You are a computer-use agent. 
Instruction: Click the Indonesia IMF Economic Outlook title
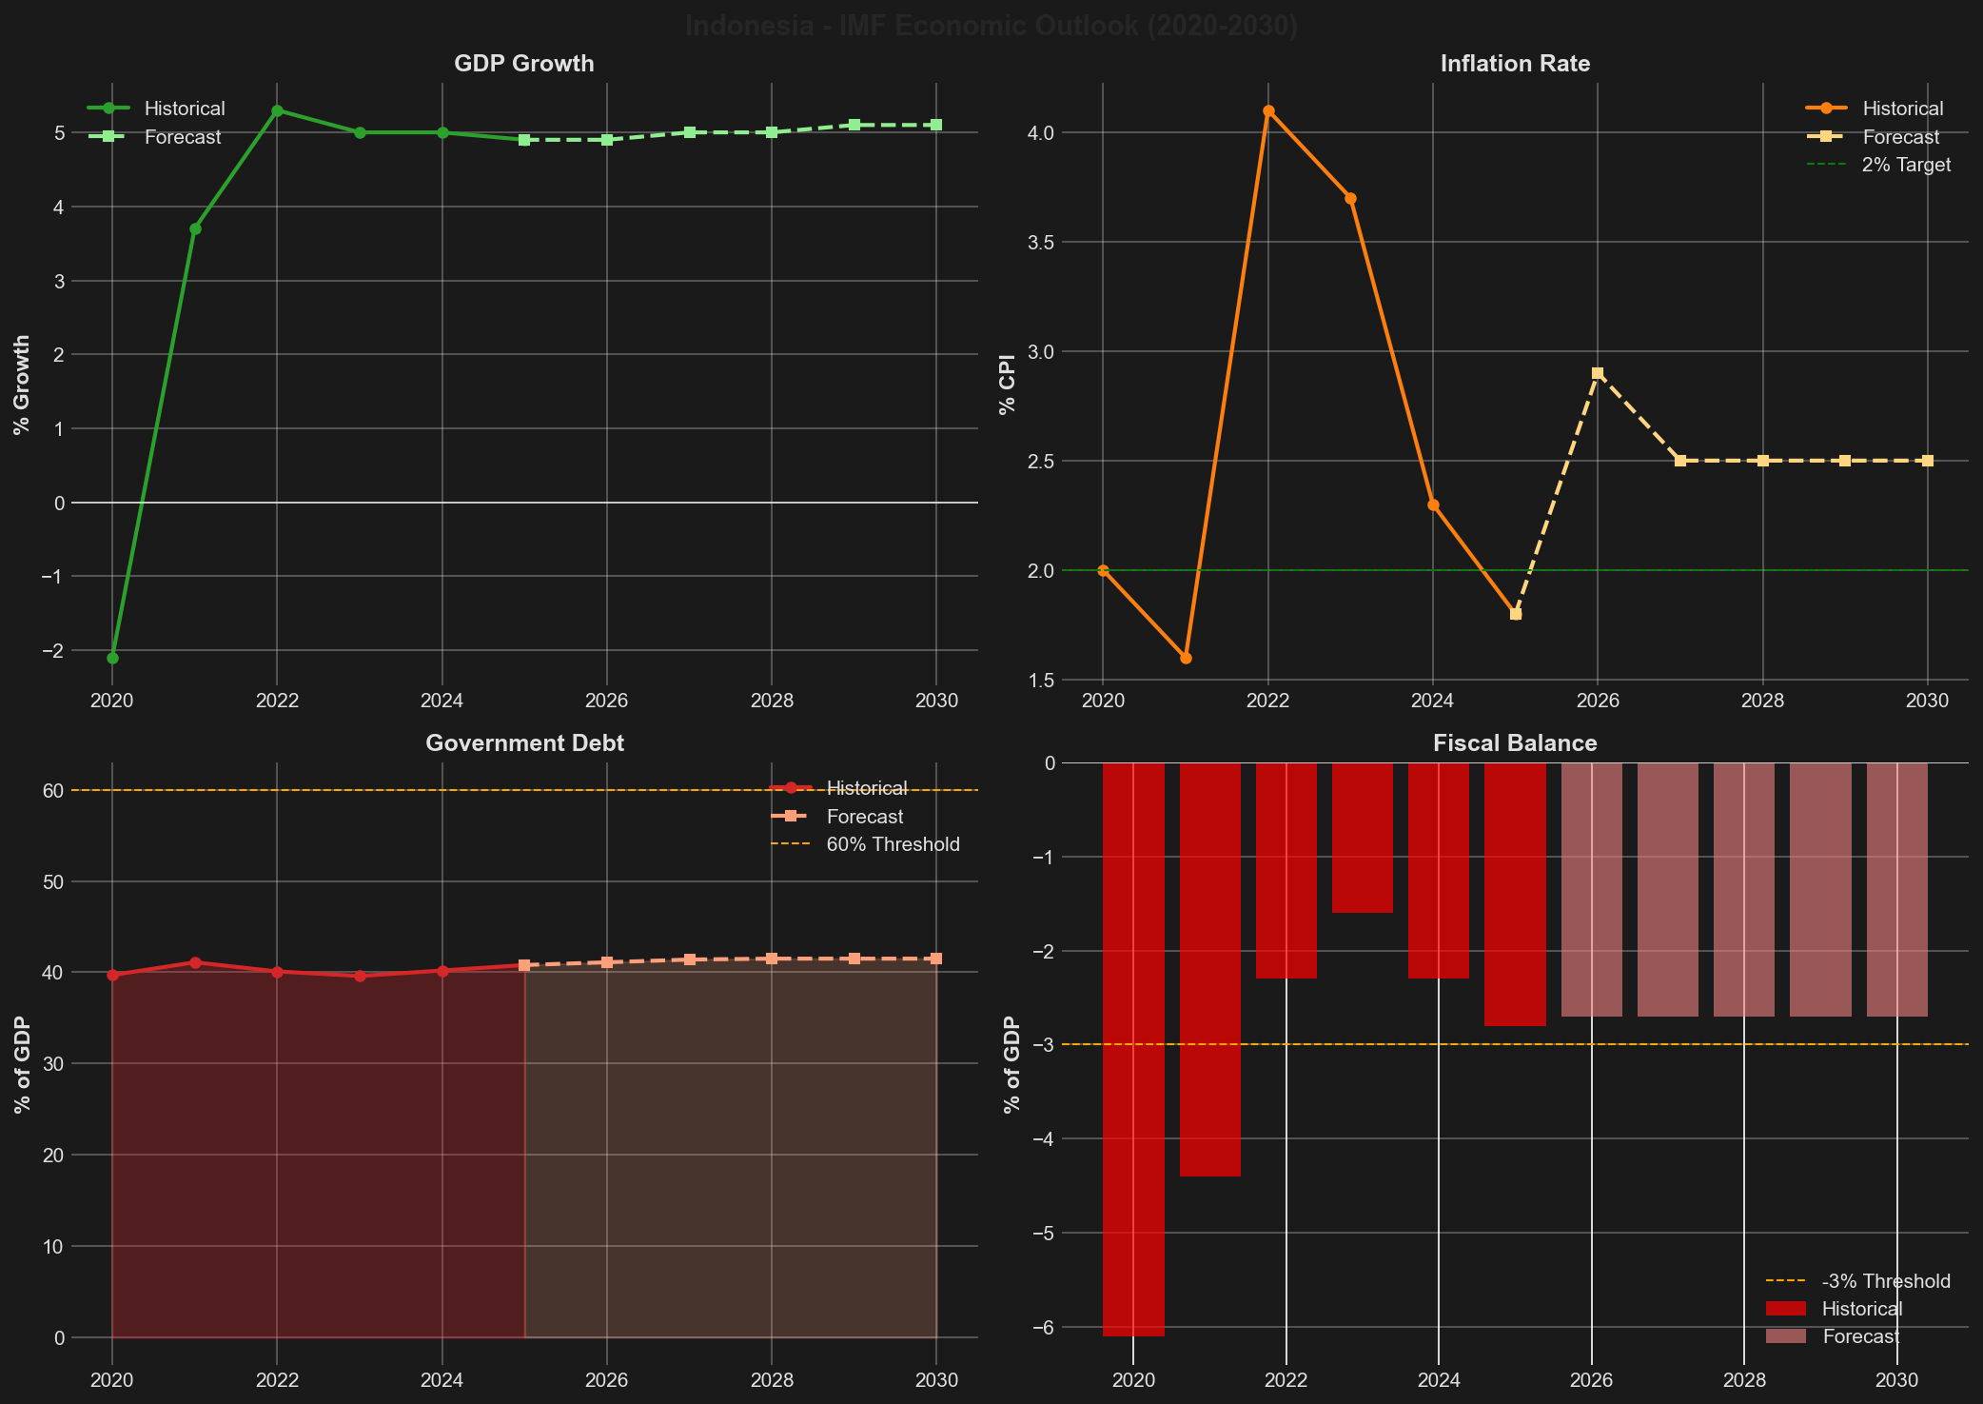[x=991, y=26]
